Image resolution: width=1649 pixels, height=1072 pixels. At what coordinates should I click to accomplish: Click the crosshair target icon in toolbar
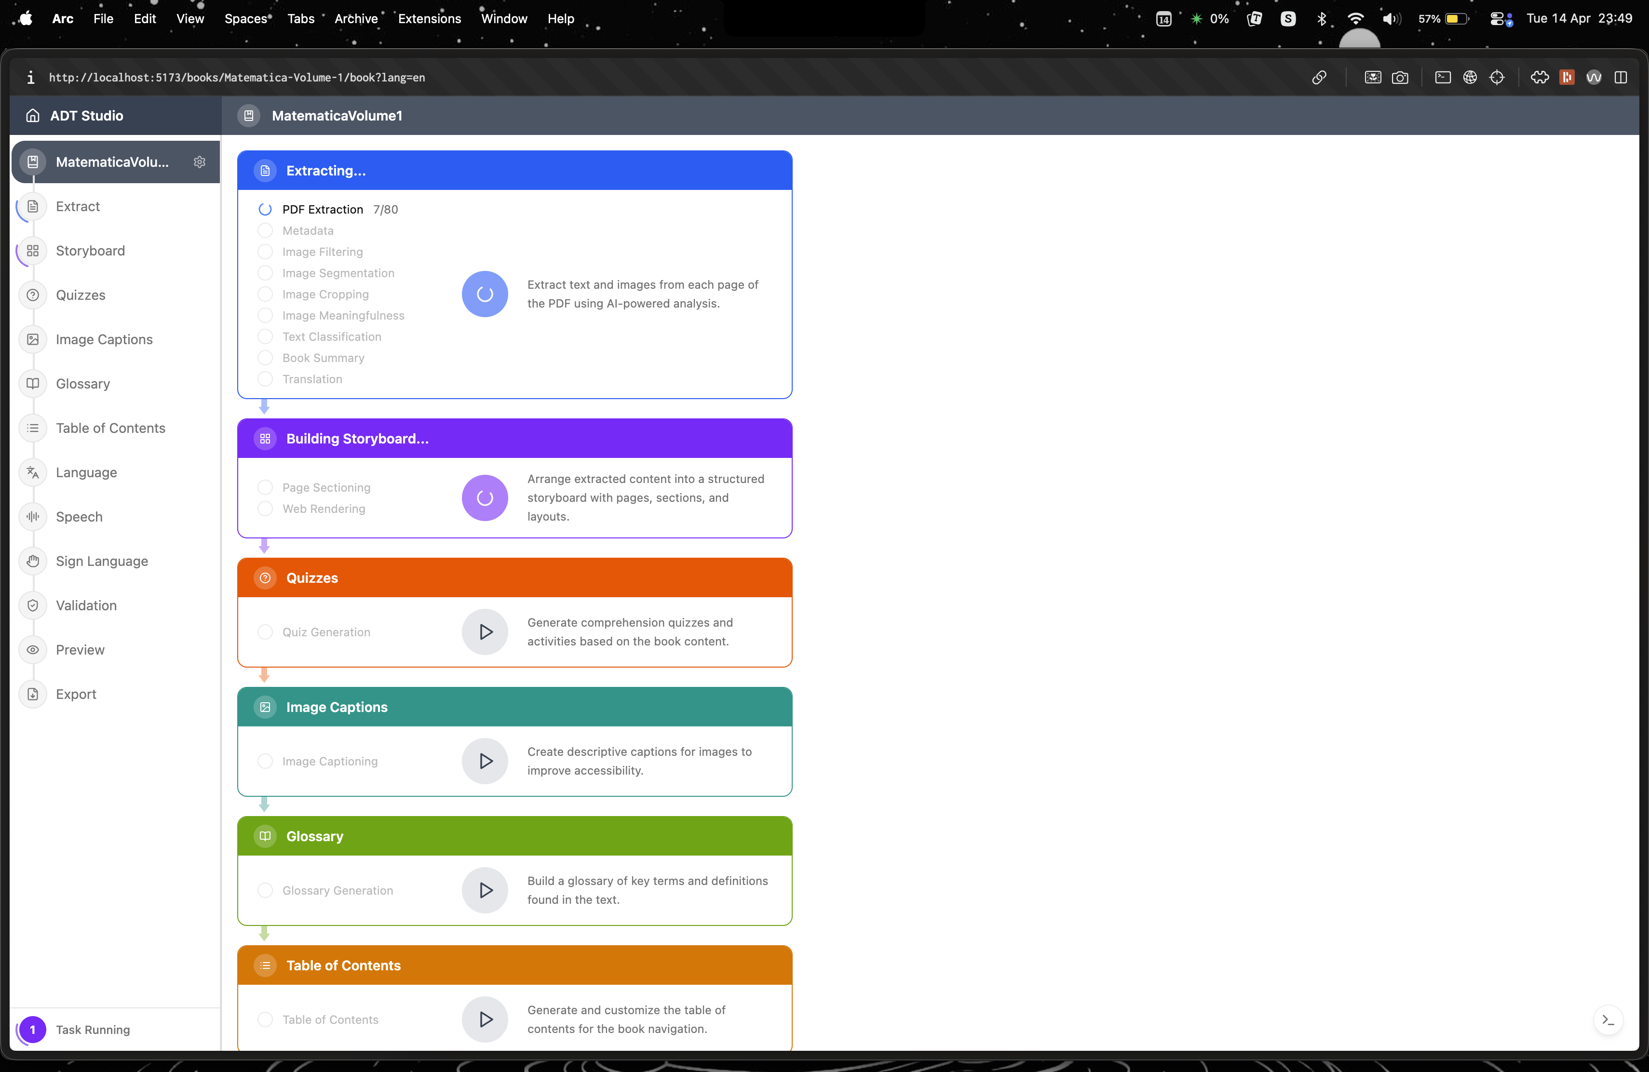coord(1497,78)
